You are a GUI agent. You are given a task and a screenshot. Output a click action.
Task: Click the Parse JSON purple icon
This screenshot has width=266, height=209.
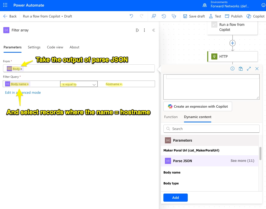pos(168,161)
